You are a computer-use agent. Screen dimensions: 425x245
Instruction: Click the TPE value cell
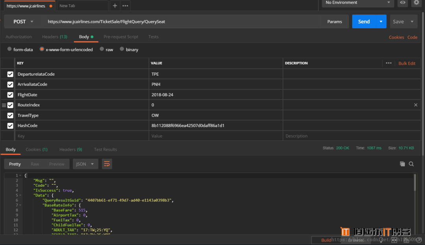(x=216, y=74)
